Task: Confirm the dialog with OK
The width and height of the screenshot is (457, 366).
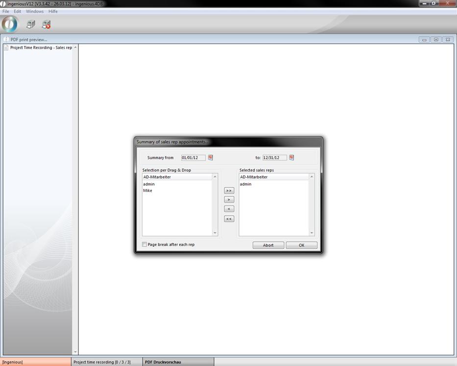Action: pyautogui.click(x=301, y=245)
